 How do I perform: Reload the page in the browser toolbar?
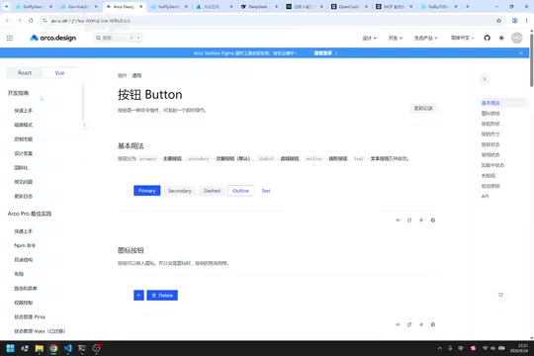tap(31, 21)
